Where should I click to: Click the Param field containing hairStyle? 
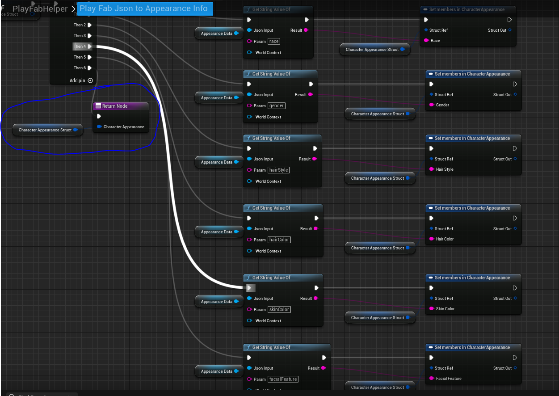pyautogui.click(x=279, y=170)
